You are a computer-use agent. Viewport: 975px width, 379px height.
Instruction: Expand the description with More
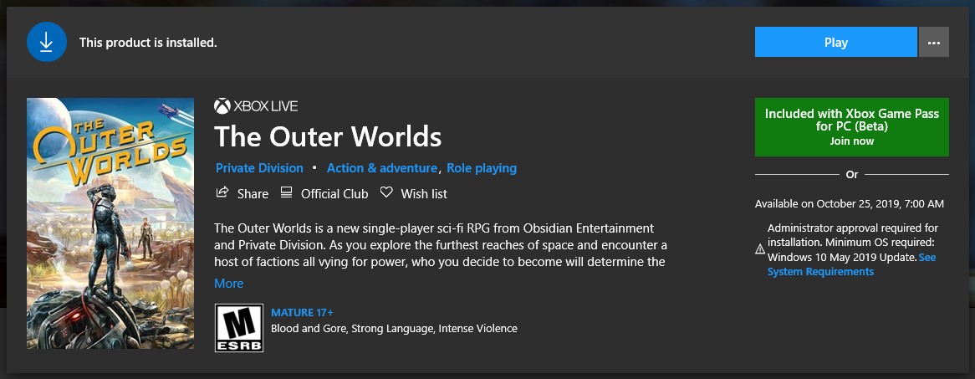pyautogui.click(x=229, y=283)
